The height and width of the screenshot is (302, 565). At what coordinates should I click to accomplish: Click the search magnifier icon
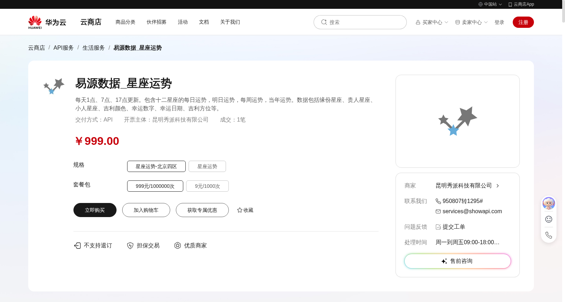324,22
